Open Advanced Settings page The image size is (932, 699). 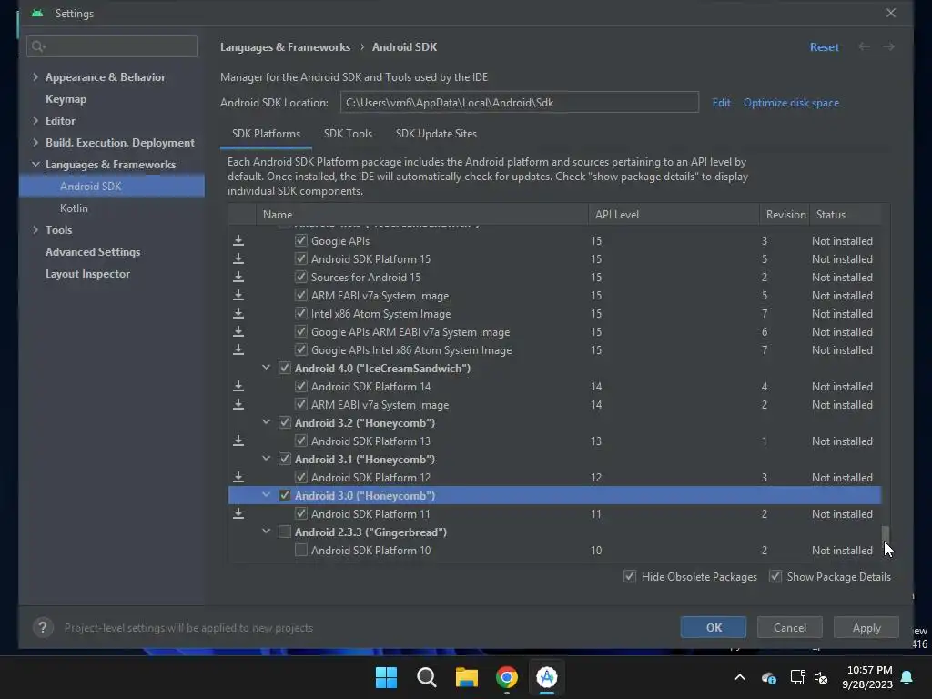pyautogui.click(x=93, y=252)
